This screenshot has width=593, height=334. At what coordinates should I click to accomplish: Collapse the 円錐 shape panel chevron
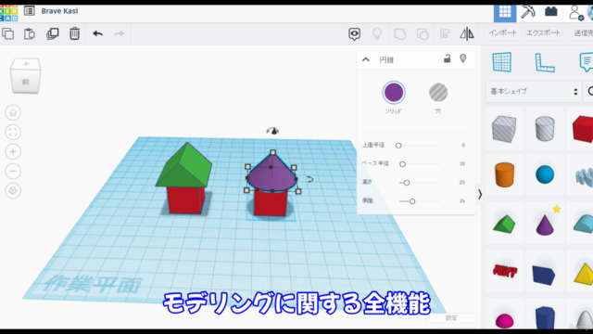point(366,59)
